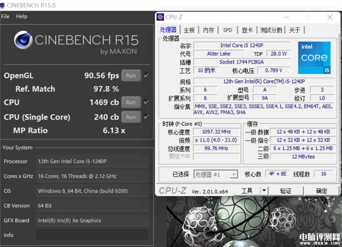
Task: Click the 97.8 % Ref. Match value
Action: click(x=106, y=89)
